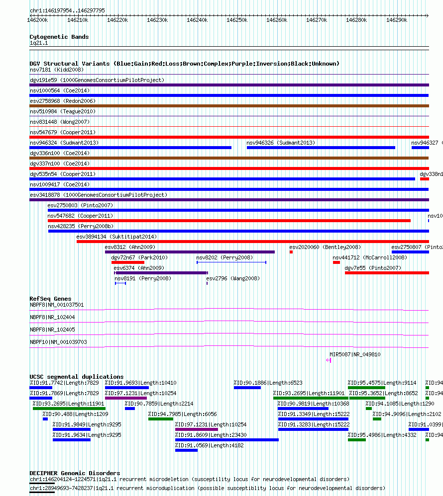443x496 pixels.
Task: Click the chr1:146197954..146297795 coordinate label
Action: [x=67, y=10]
